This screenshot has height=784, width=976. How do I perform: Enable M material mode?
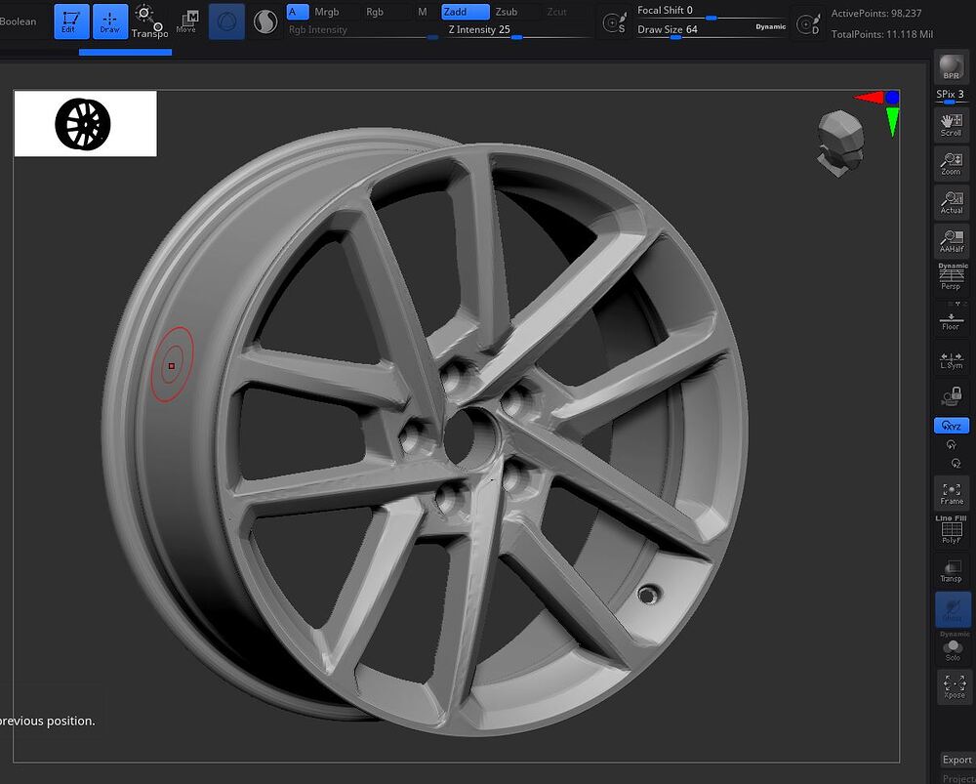coord(423,12)
